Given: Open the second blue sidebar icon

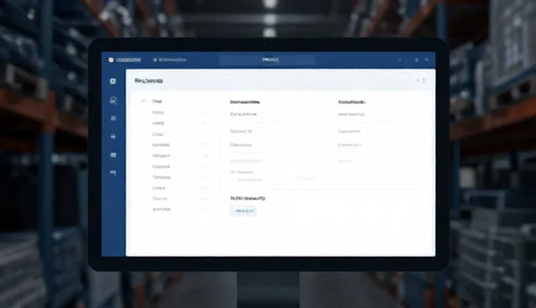Looking at the screenshot, I should 113,100.
